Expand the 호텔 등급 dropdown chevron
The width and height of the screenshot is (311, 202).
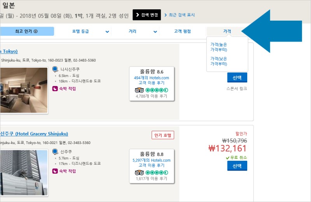107,32
